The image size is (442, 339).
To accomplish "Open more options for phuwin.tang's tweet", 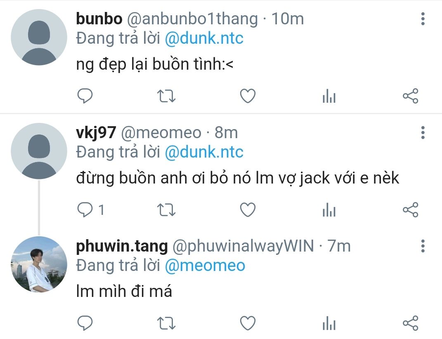I will [x=423, y=246].
